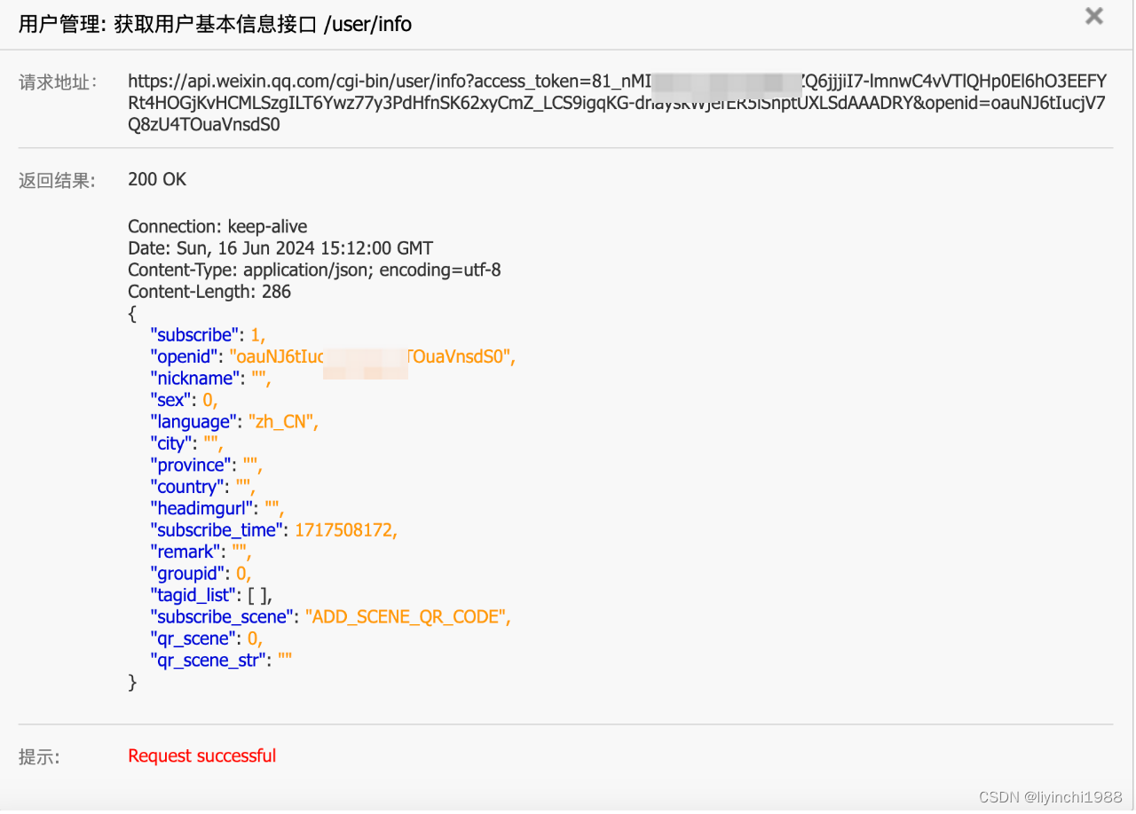
Task: Click the subscribe_time value 1717508172
Action: point(345,530)
